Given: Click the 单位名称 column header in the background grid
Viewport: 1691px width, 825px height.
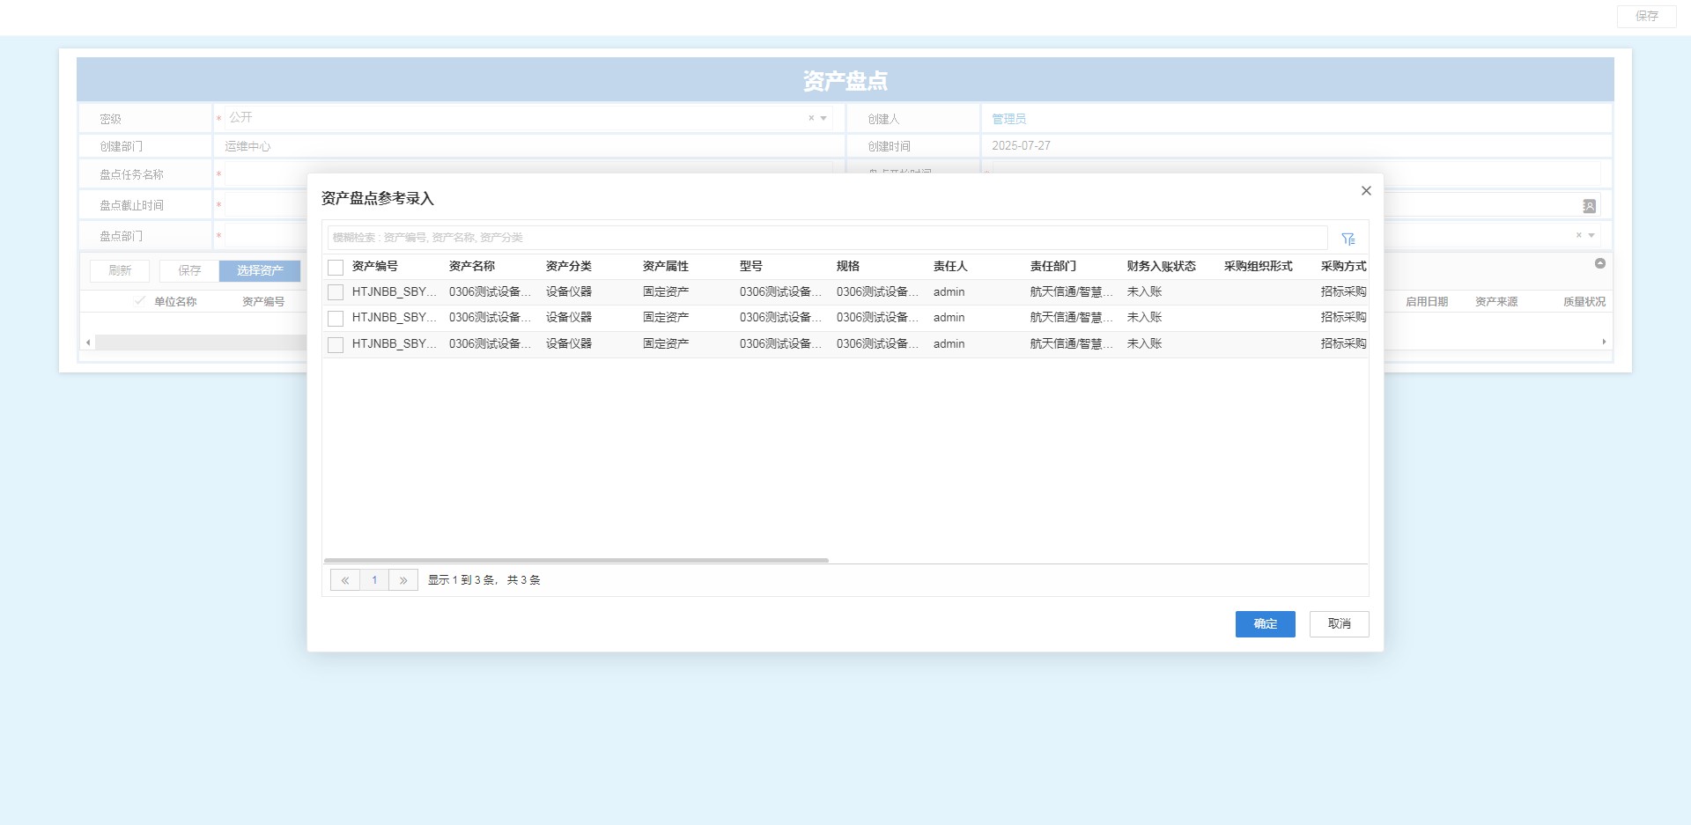Looking at the screenshot, I should [x=175, y=301].
